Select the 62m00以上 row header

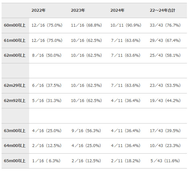15,55
